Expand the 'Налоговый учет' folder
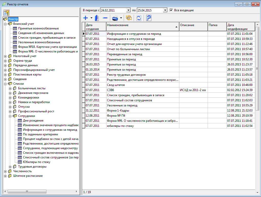Screen dimensions: 261x197 5,56
